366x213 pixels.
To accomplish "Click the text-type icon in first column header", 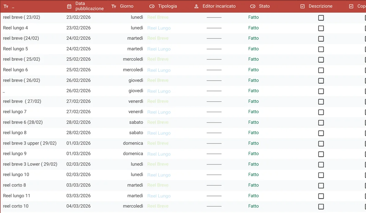I will pyautogui.click(x=6, y=6).
